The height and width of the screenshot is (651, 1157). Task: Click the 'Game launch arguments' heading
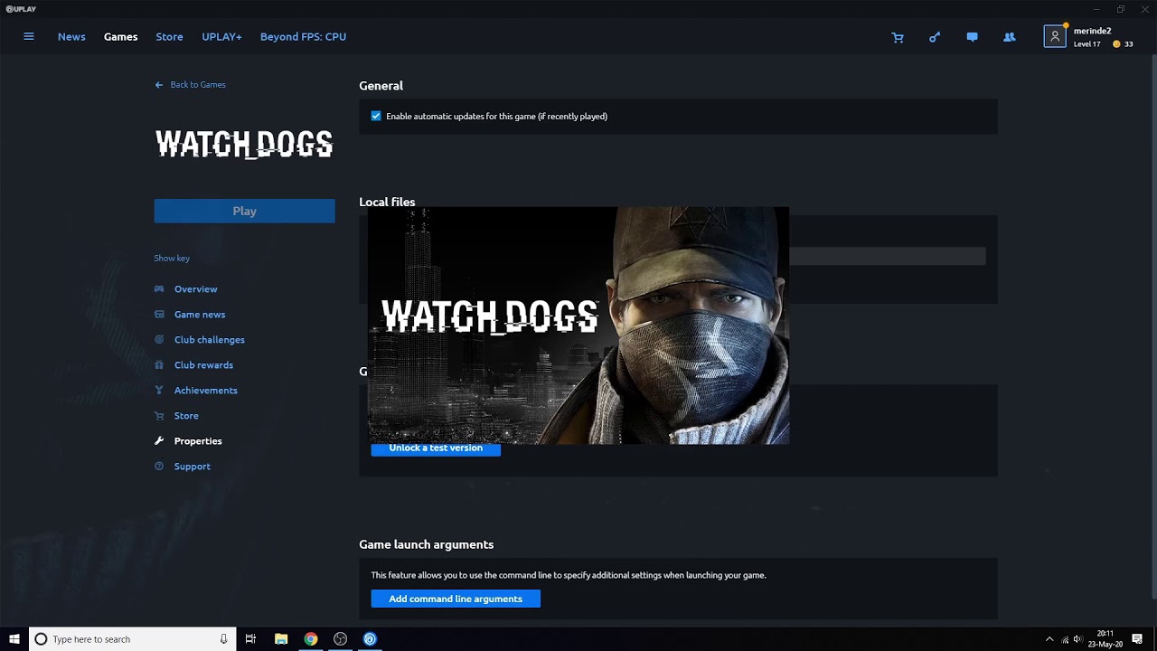[x=426, y=544]
